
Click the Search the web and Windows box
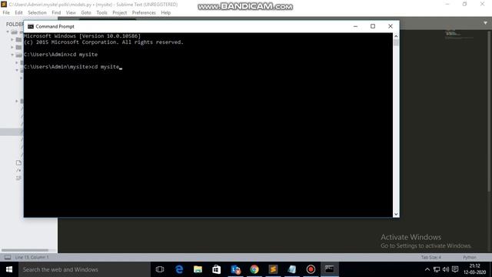pos(85,269)
